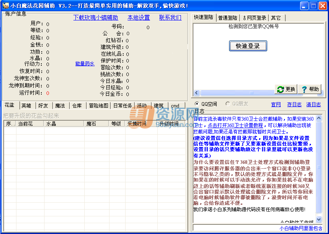Viewport: 329px width, 234px height.
Task: Sort by 等级 column header
Action: coord(117,124)
